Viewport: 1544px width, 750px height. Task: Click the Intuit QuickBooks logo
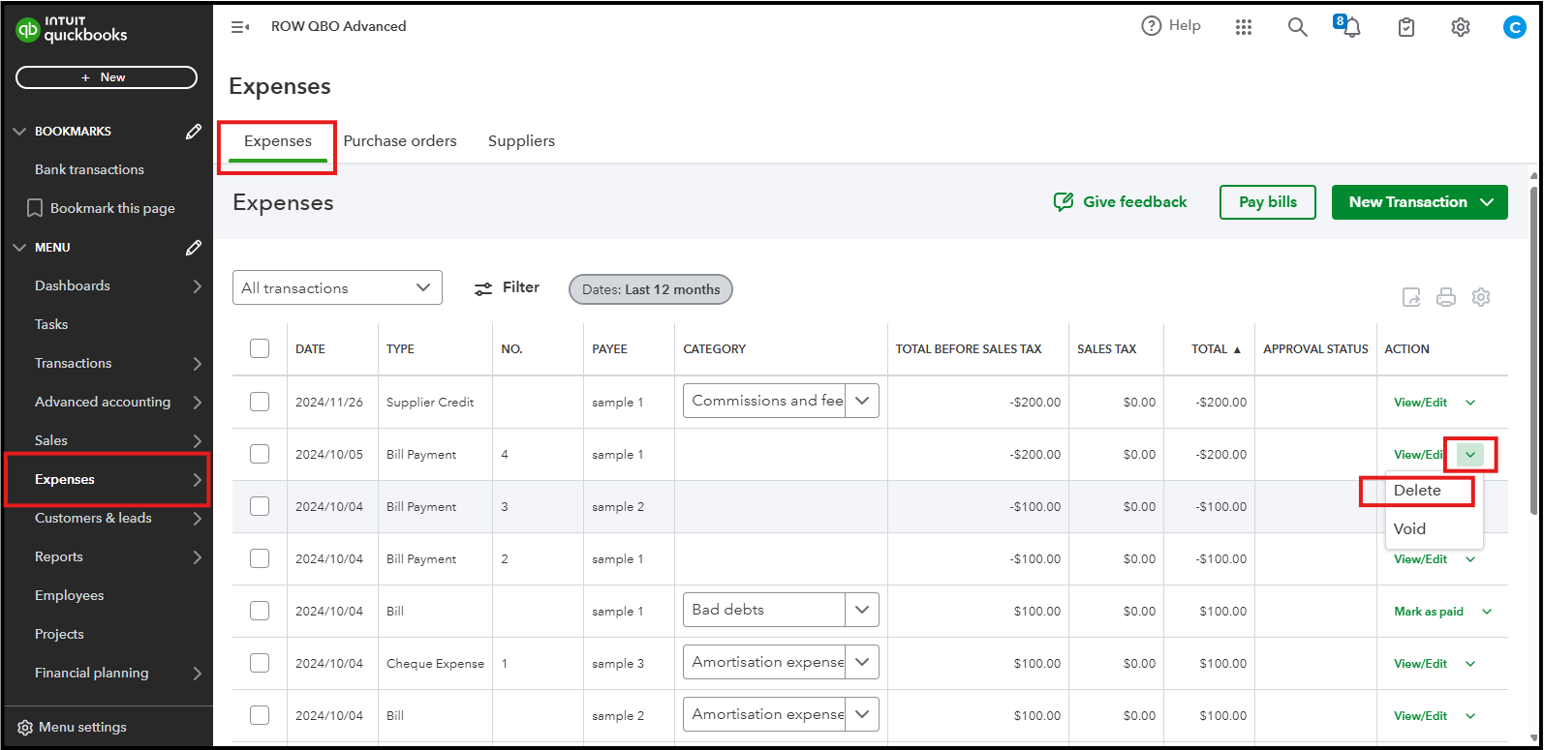point(72,30)
